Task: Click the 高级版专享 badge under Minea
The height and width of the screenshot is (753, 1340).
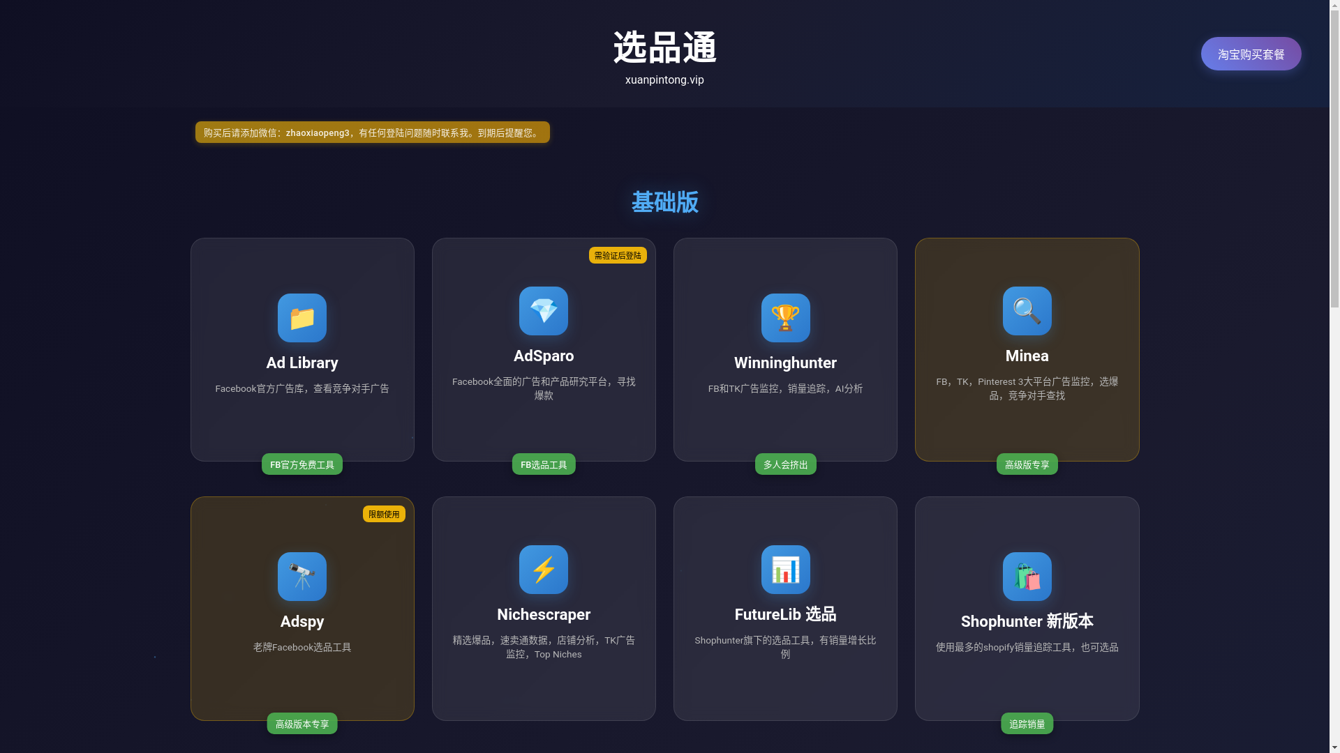Action: (x=1027, y=464)
